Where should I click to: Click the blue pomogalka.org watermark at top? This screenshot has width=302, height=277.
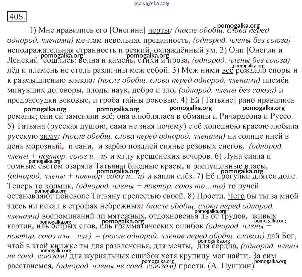coord(151,4)
